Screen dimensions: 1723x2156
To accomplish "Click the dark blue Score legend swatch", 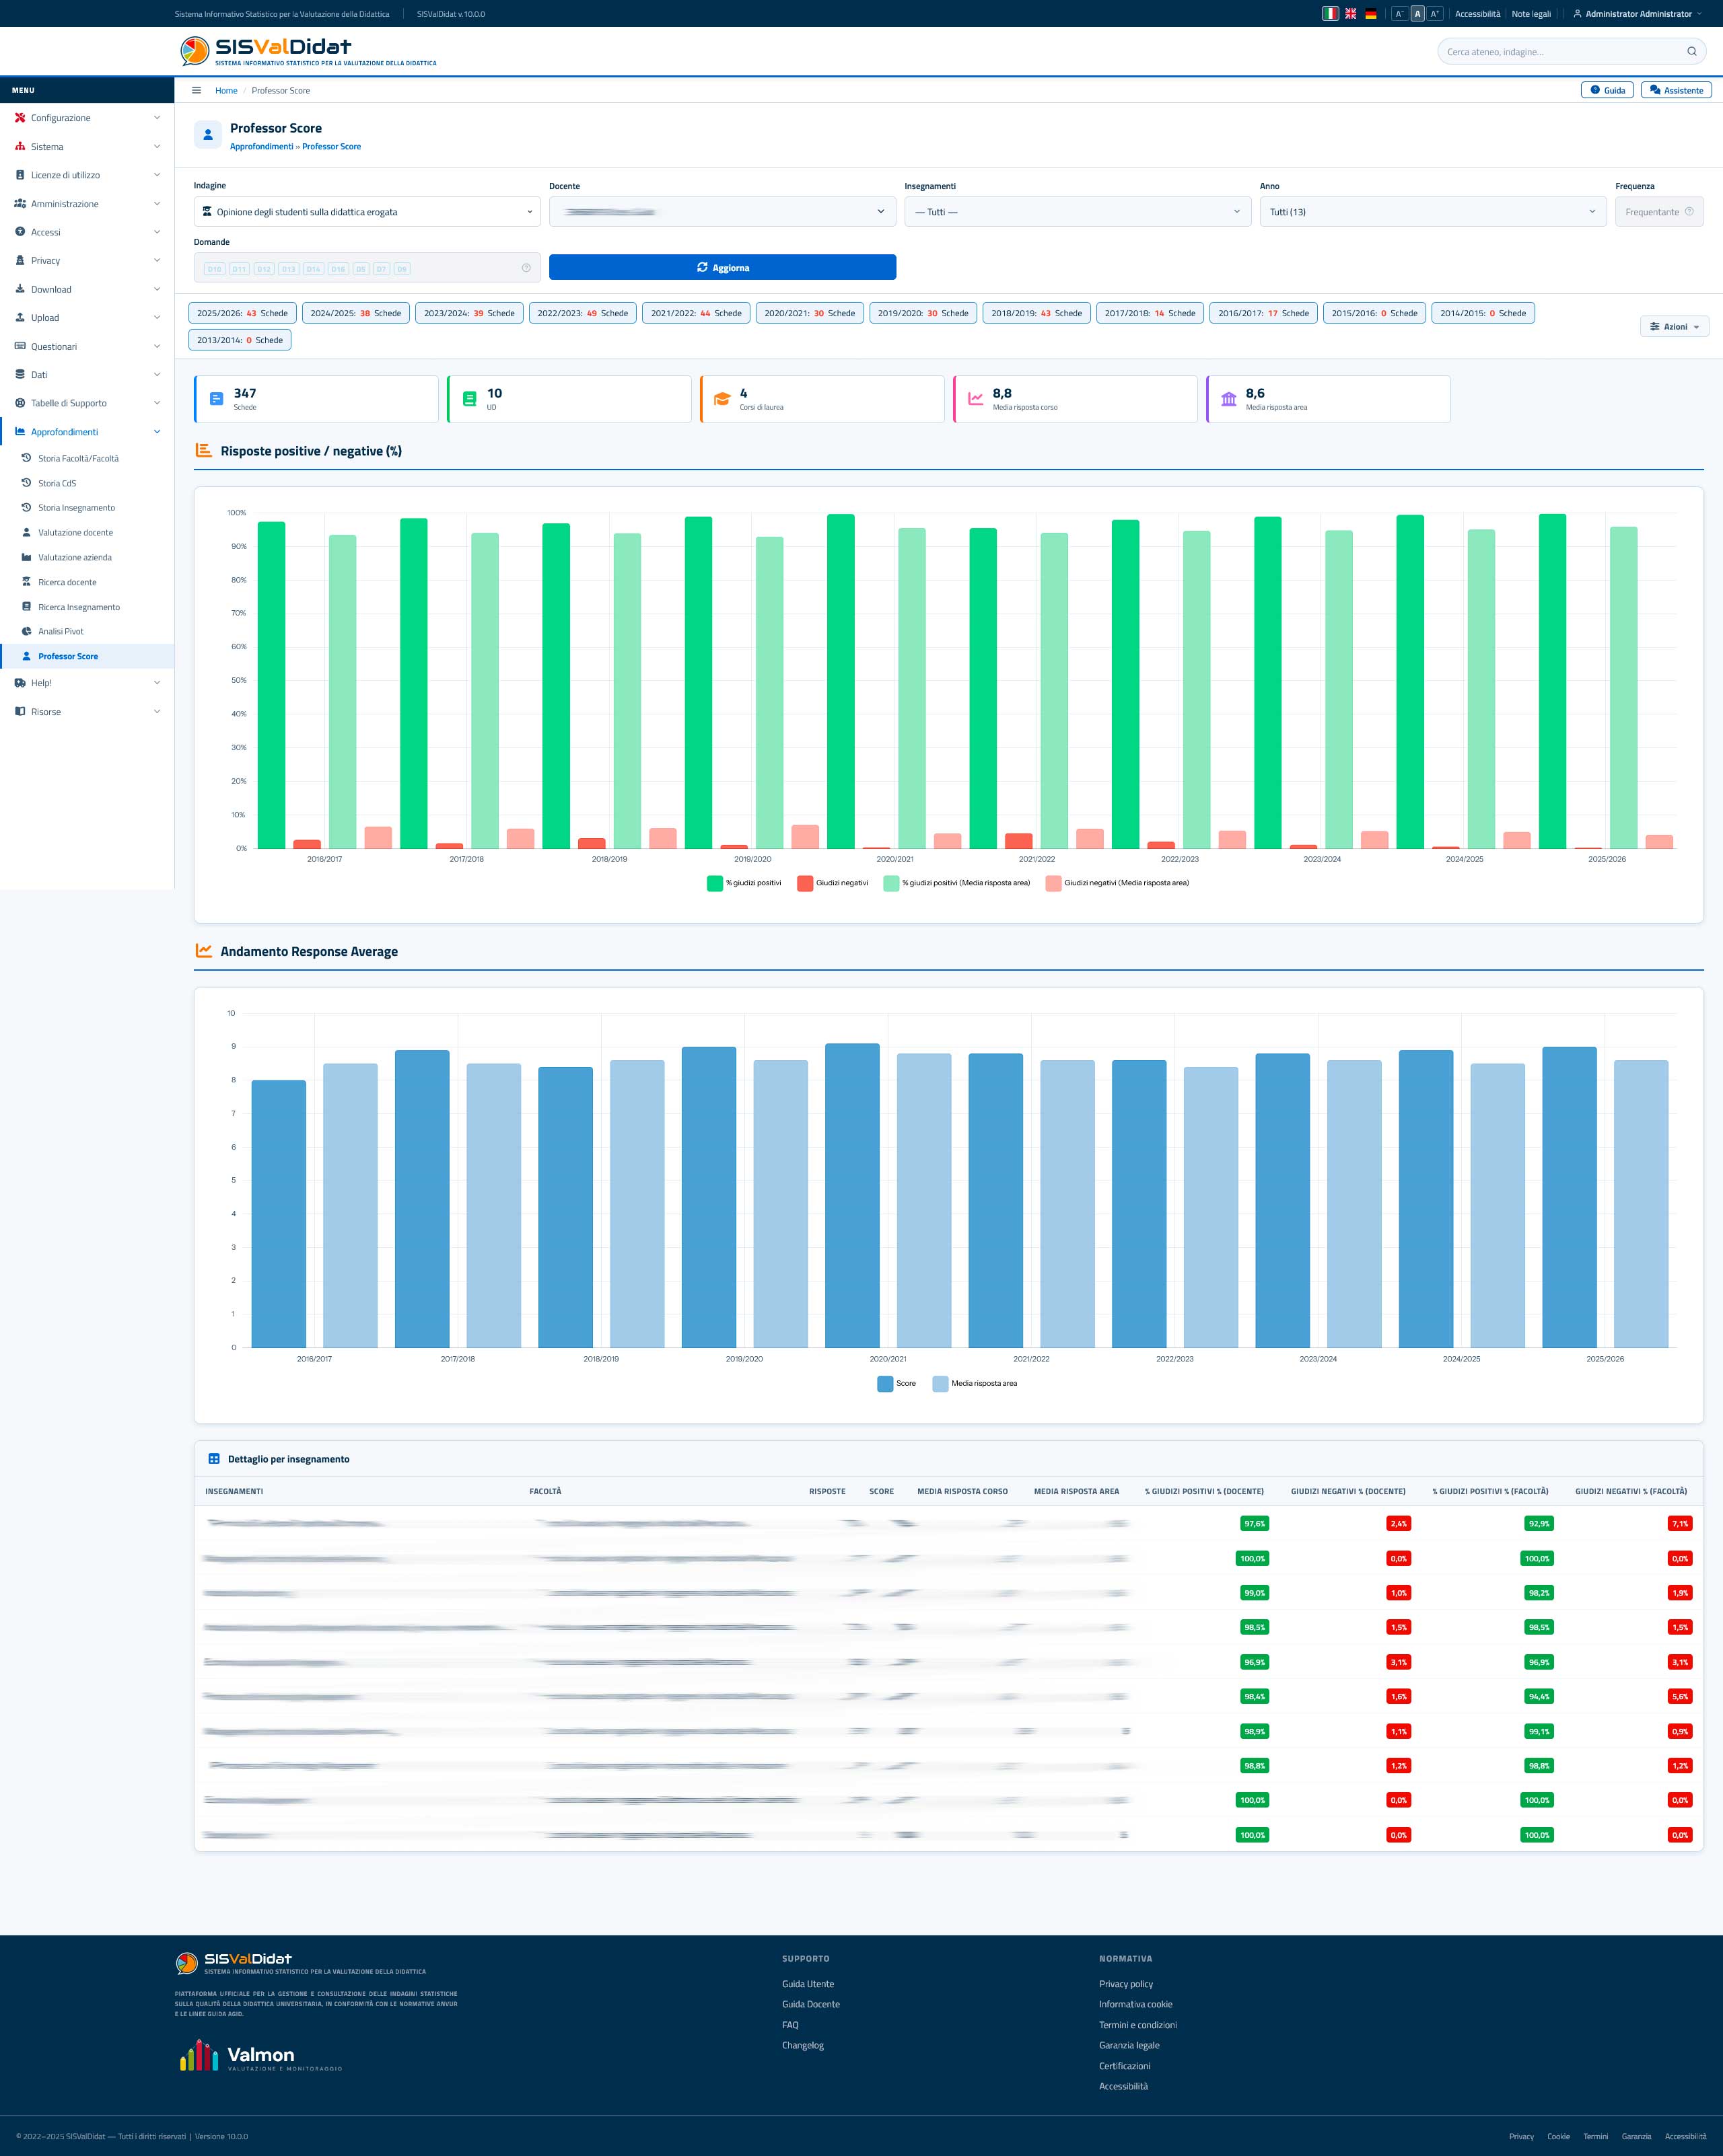I will point(886,1384).
